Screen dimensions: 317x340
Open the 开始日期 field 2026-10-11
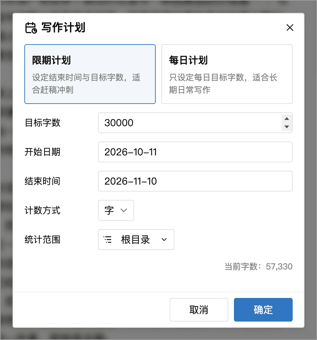click(195, 152)
